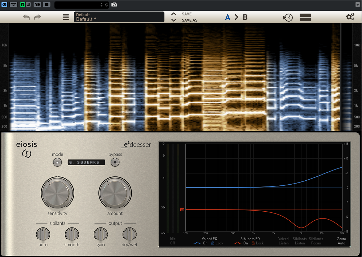The height and width of the screenshot is (257, 362).
Task: Click SAVE AS preset button
Action: pos(190,20)
